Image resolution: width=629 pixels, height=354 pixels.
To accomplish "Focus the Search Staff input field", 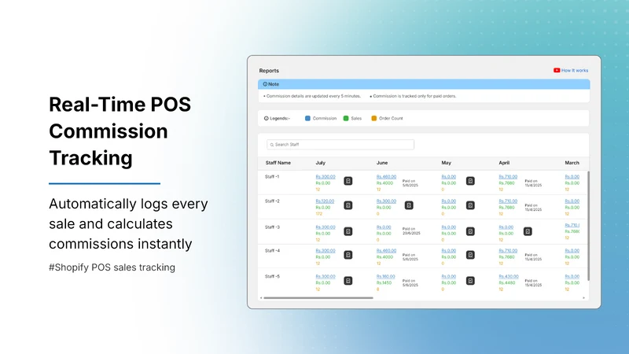I will coord(340,145).
